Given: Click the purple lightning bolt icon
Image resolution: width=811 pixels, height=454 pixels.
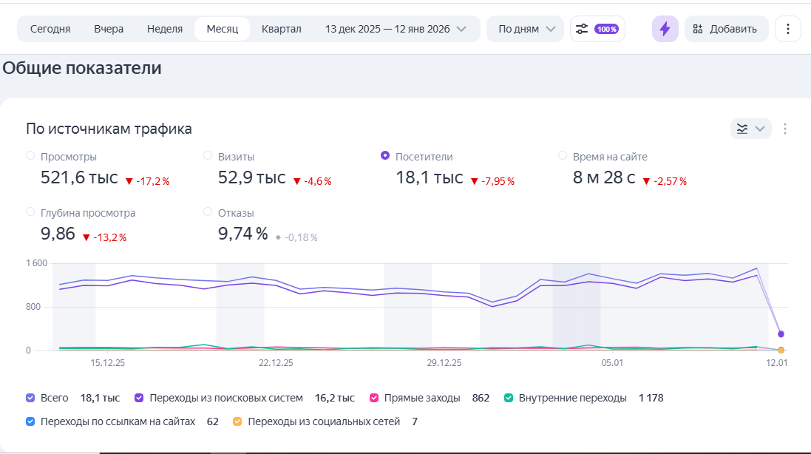Looking at the screenshot, I should (665, 29).
